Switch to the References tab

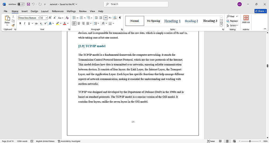[58, 11]
